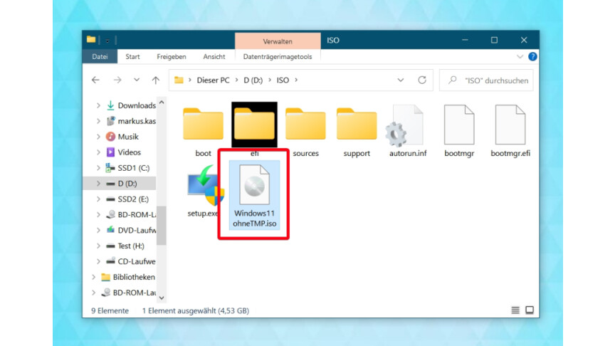This screenshot has height=346, width=615.
Task: Click navigation pane scroll down arrow
Action: (x=162, y=298)
